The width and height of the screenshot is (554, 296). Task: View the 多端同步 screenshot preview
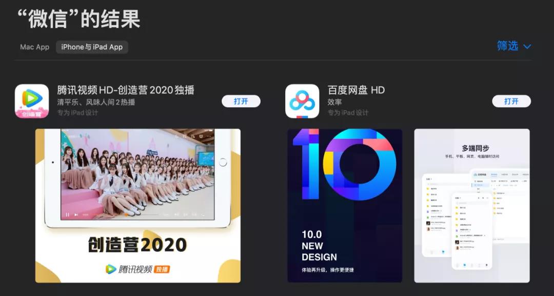point(472,206)
